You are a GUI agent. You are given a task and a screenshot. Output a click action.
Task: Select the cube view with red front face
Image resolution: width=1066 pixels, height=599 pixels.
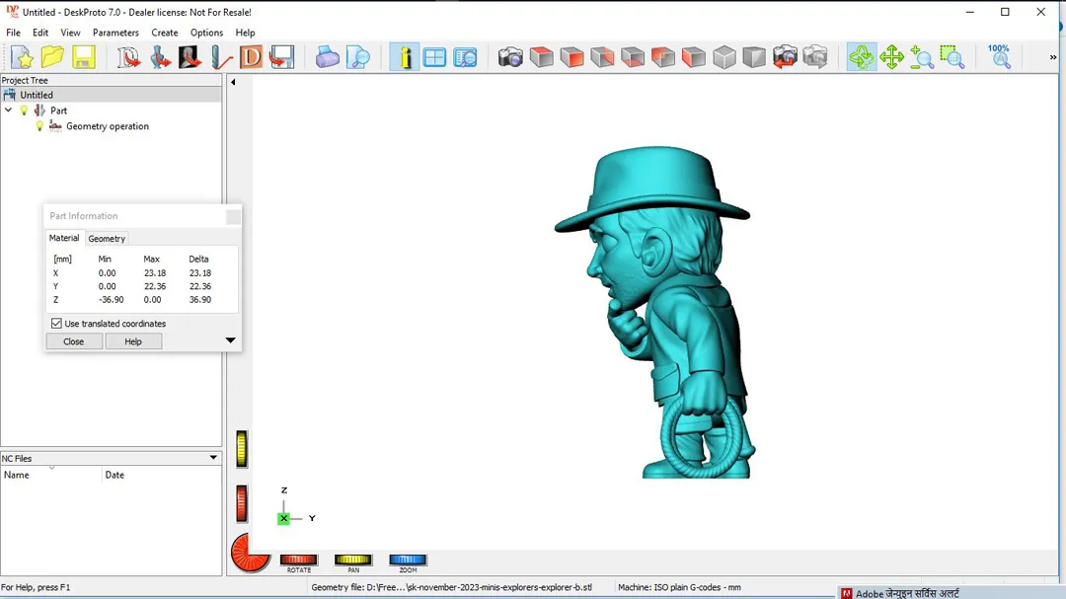[x=571, y=57]
